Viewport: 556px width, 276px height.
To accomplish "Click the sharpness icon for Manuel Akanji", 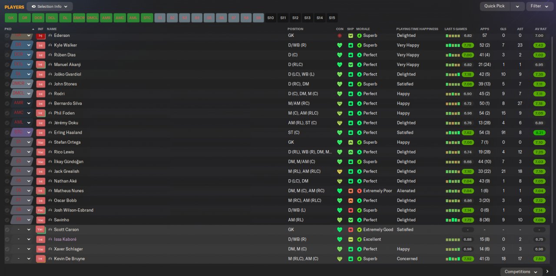I will [x=351, y=65].
